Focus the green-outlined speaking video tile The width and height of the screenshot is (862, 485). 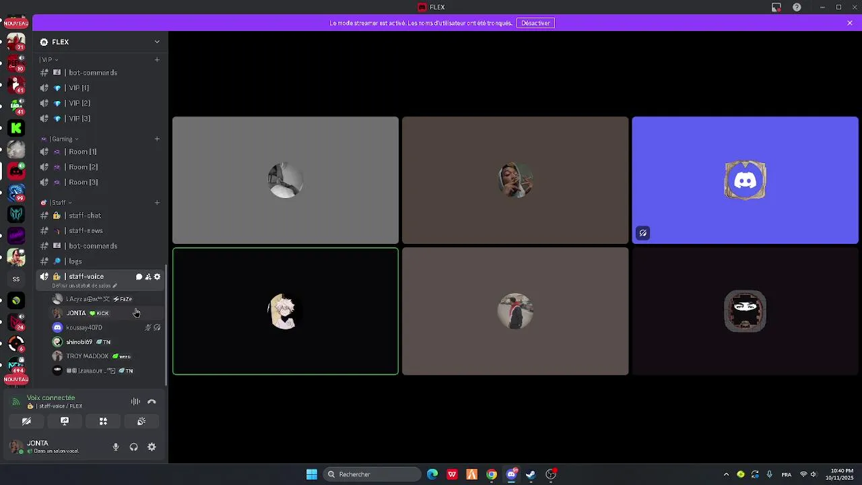(286, 311)
